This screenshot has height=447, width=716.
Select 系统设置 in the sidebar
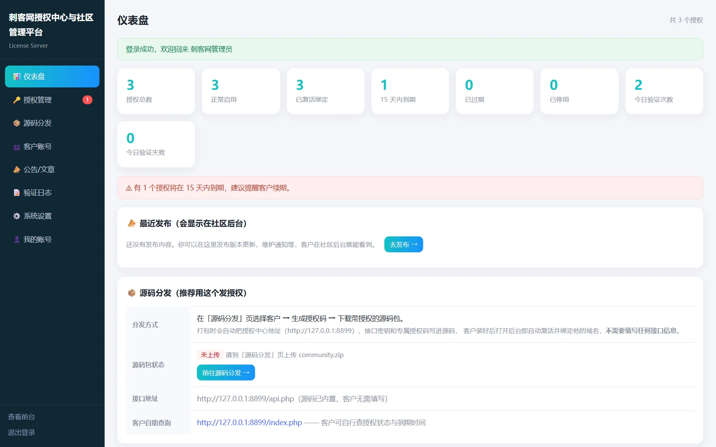(52, 216)
